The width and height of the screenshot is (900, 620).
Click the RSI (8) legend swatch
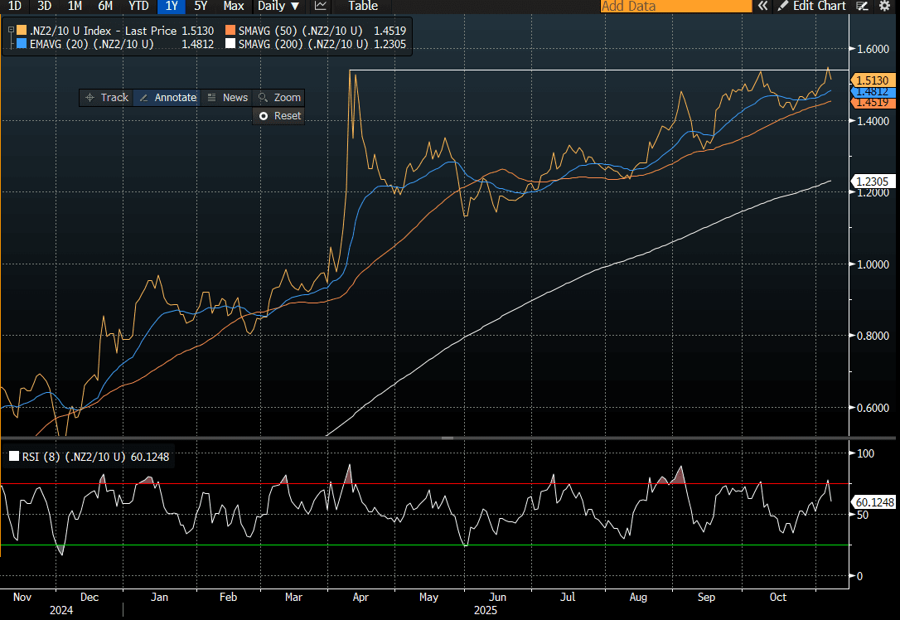click(x=13, y=456)
